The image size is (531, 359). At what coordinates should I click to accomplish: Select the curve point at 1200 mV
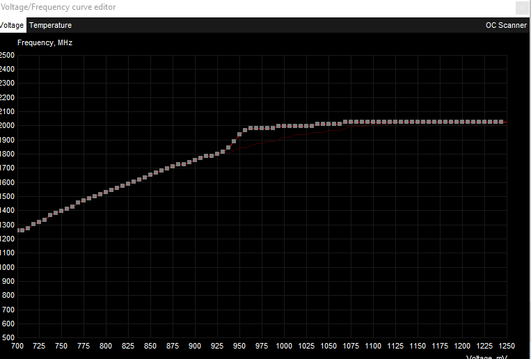pyautogui.click(x=462, y=122)
